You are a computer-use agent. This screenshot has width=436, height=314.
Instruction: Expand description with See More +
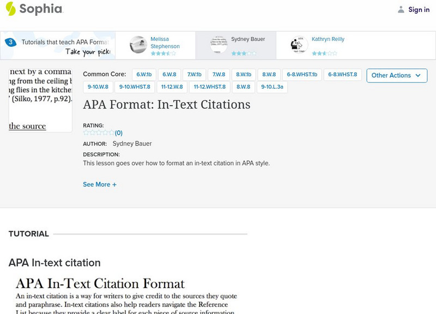click(x=100, y=184)
